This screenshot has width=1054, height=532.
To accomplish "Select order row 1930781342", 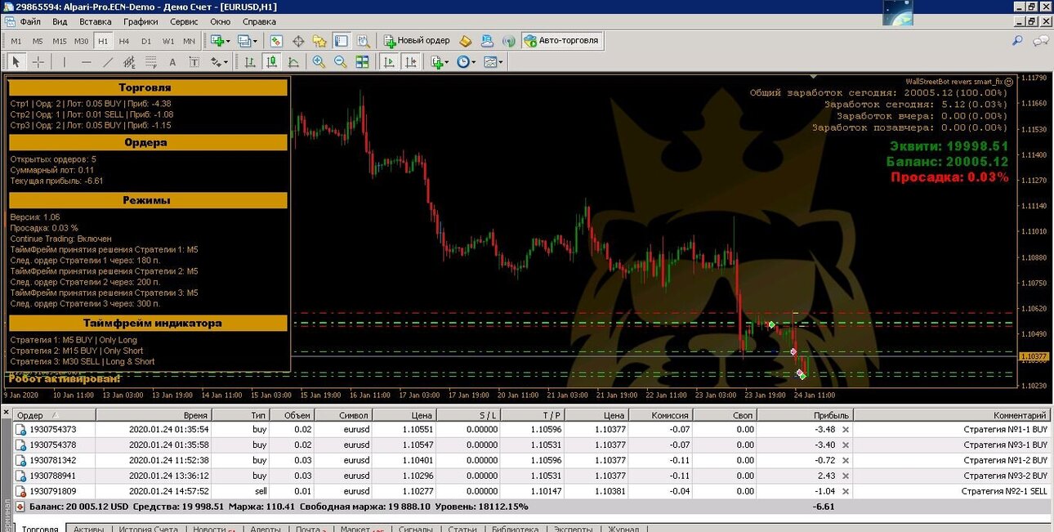I will pyautogui.click(x=531, y=460).
